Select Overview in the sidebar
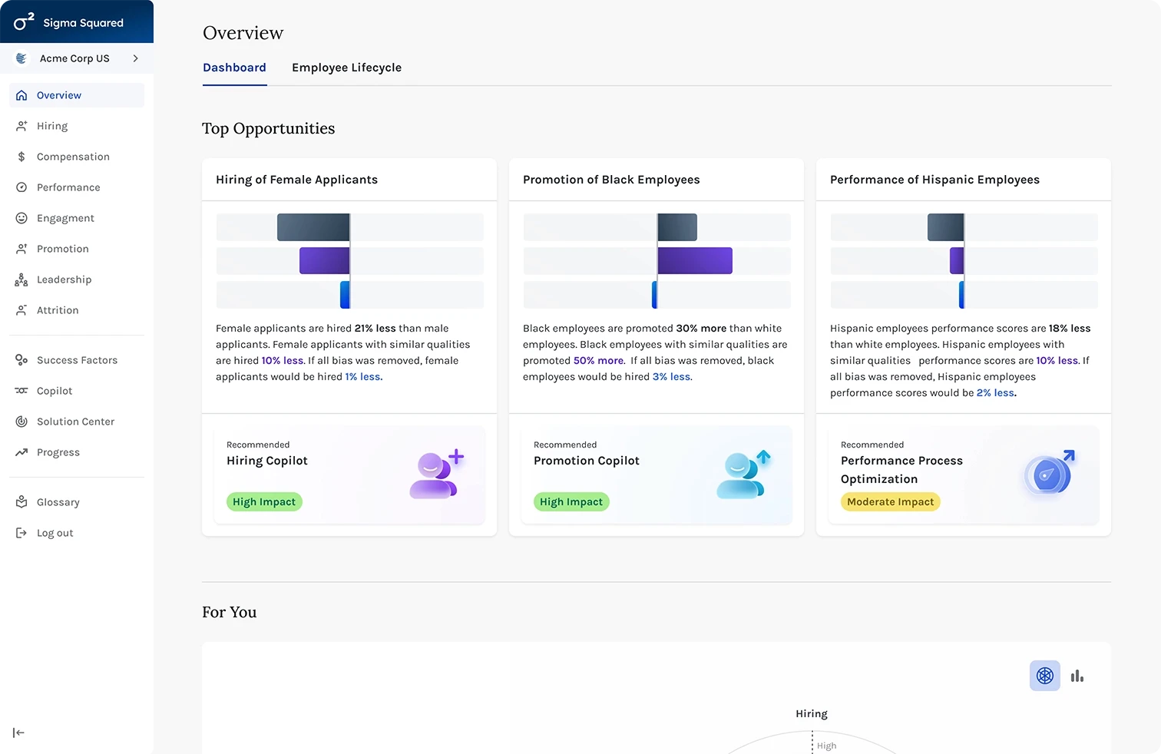 pyautogui.click(x=77, y=95)
